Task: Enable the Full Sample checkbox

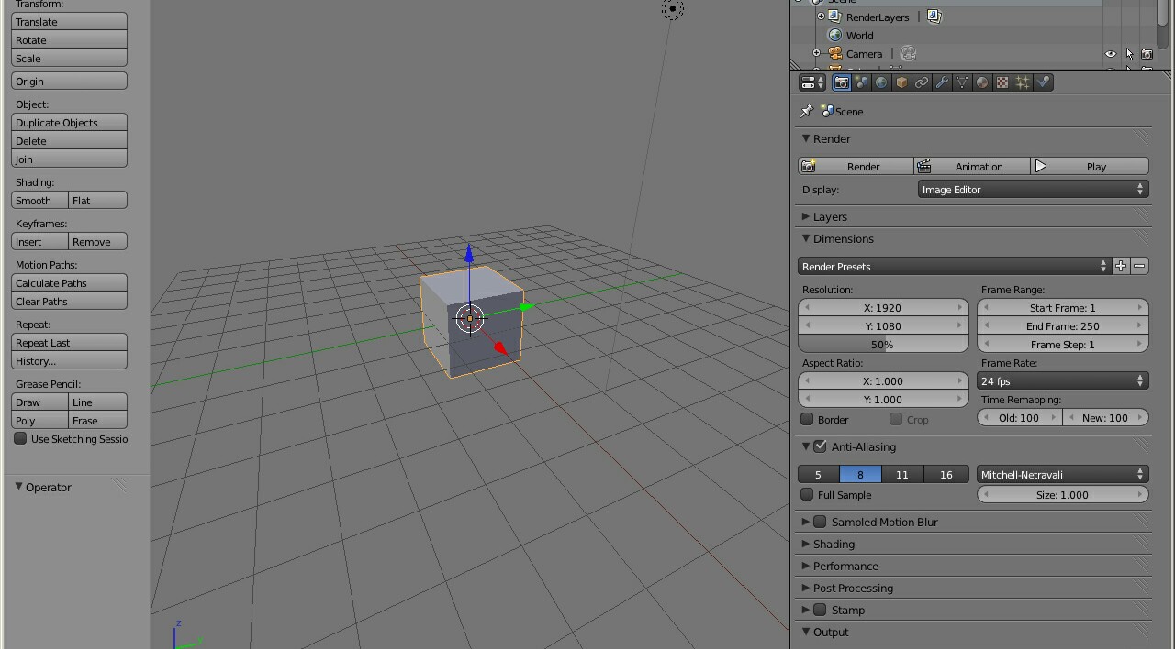Action: 808,495
